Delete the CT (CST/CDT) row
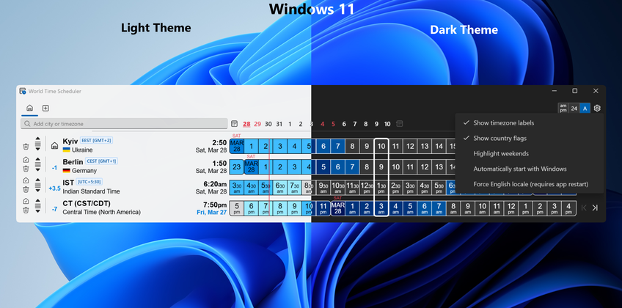Screen dimensions: 622x308 click(26, 210)
